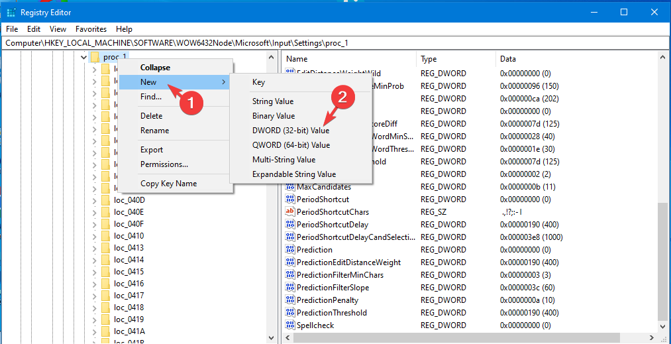Viewport: 671px width, 344px height.
Task: Click the folder icon next to loc_040D
Action: tap(106, 200)
